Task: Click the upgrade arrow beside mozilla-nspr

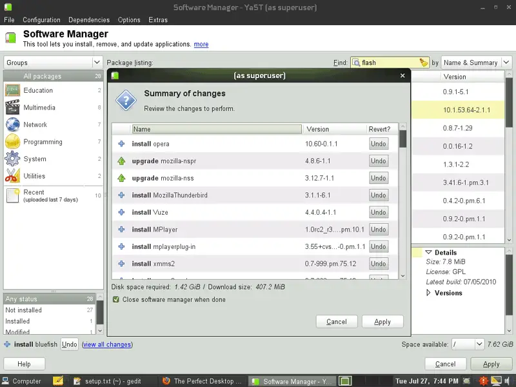Action: pos(121,161)
